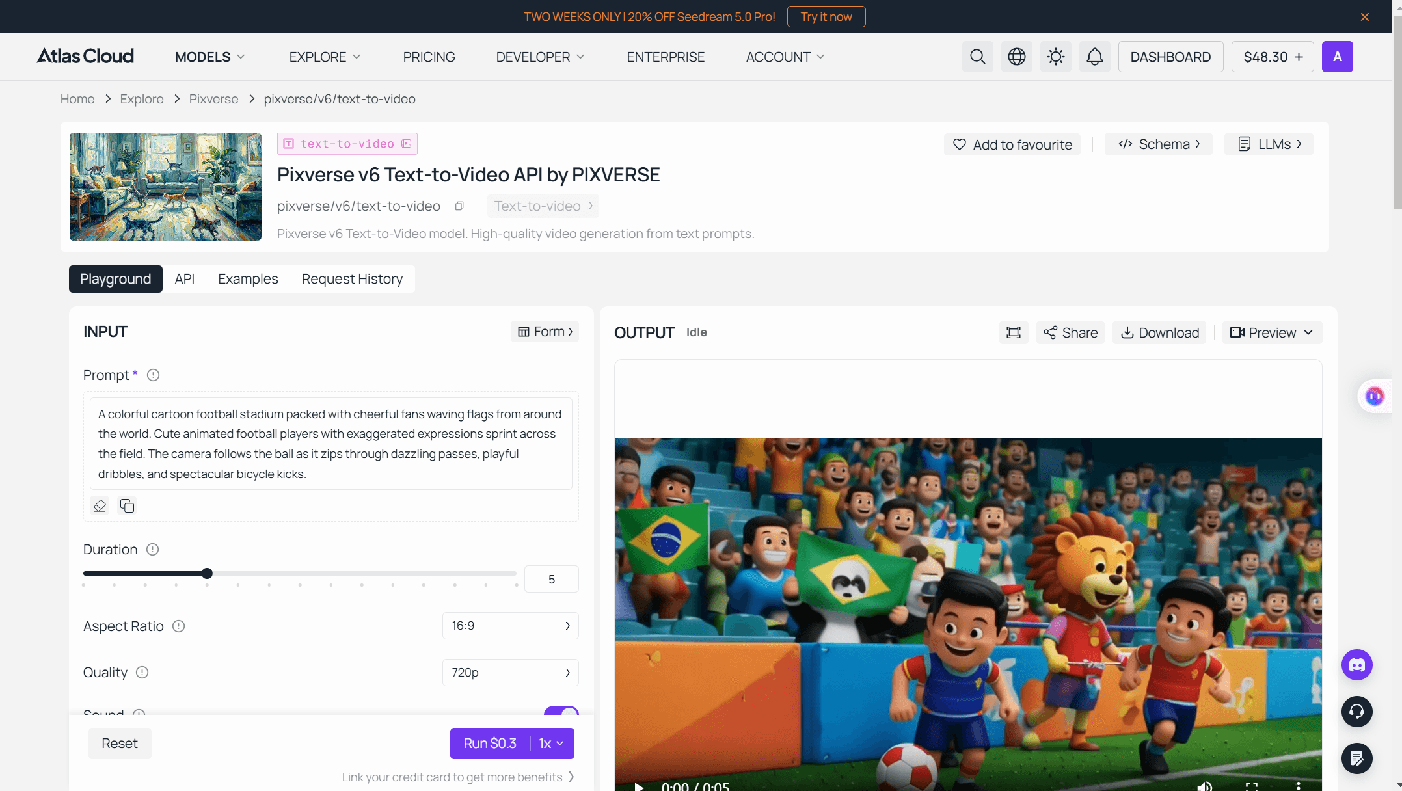Screen dimensions: 1402x791
Task: Open the Aspect Ratio 16:9 dropdown
Action: [510, 626]
